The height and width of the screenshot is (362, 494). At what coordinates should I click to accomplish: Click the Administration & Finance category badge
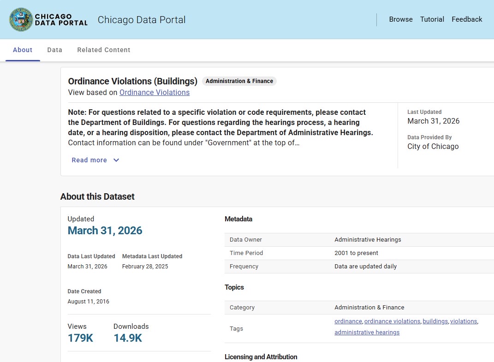coord(239,81)
